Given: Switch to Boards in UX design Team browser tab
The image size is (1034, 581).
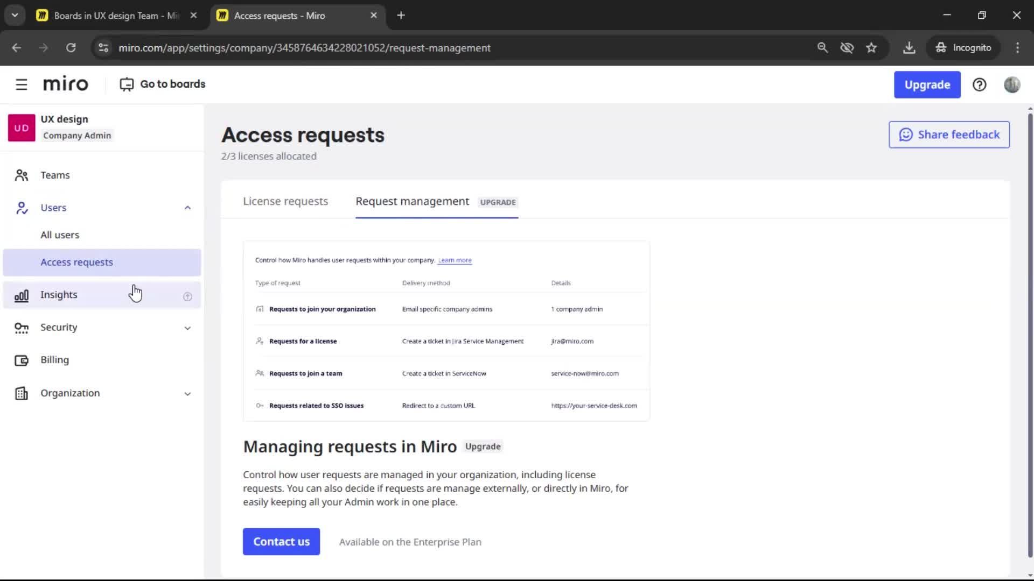Looking at the screenshot, I should point(116,16).
